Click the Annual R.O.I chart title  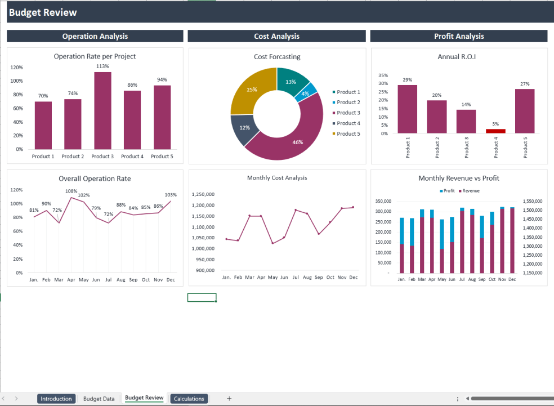(457, 56)
